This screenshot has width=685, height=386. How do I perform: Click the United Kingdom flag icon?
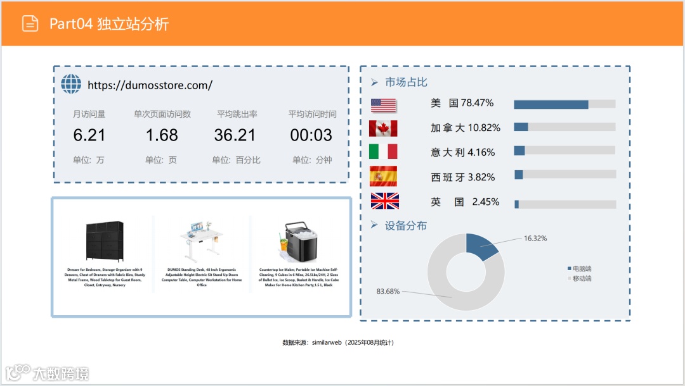tap(384, 201)
